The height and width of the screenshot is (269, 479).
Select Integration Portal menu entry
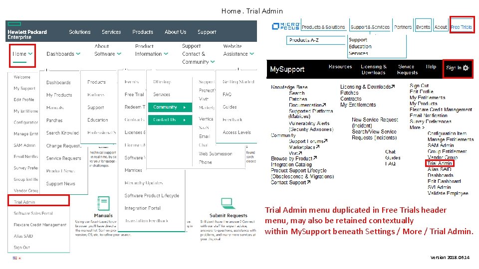143,208
